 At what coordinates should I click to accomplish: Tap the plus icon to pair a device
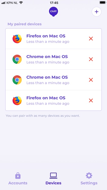(96, 12)
